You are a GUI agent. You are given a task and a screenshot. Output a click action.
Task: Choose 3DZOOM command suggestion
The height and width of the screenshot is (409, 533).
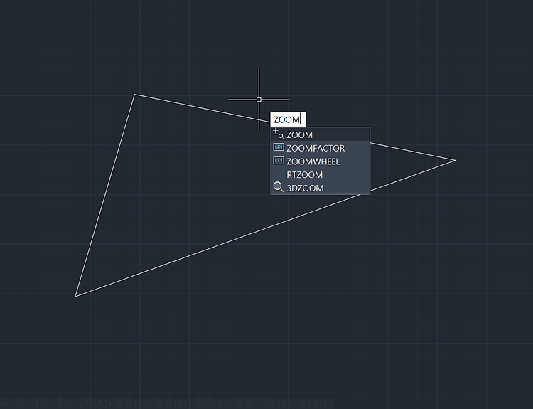pyautogui.click(x=320, y=188)
